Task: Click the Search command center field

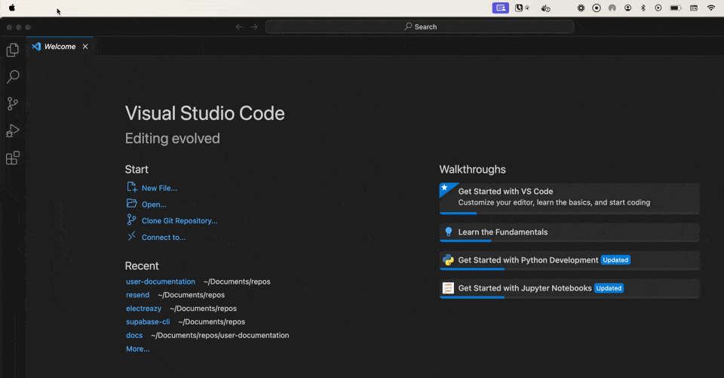Action: 420,27
